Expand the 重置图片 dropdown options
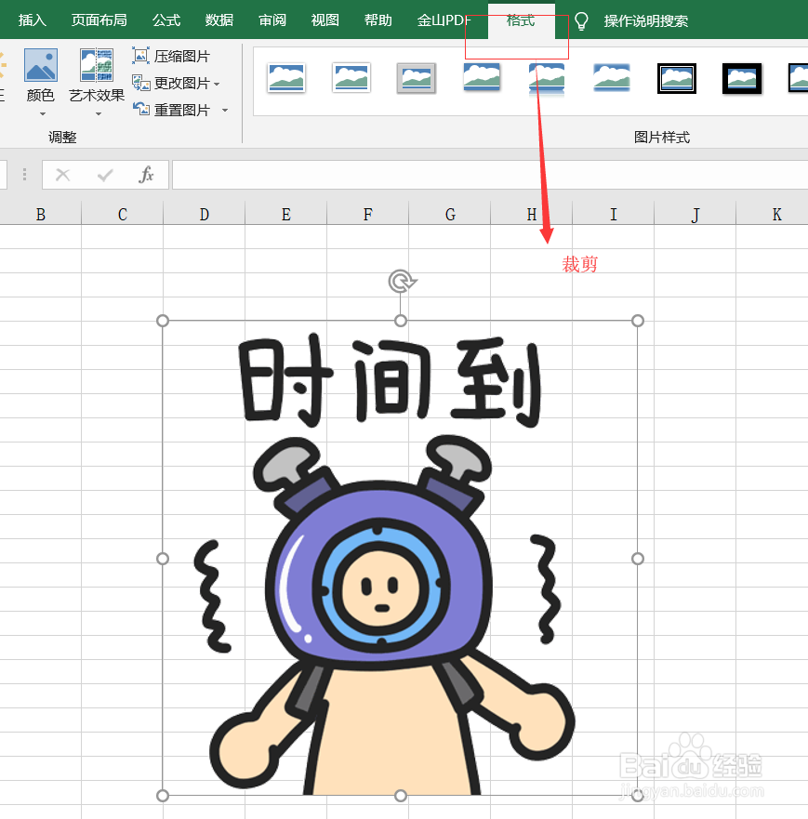The width and height of the screenshot is (808, 819). tap(224, 109)
